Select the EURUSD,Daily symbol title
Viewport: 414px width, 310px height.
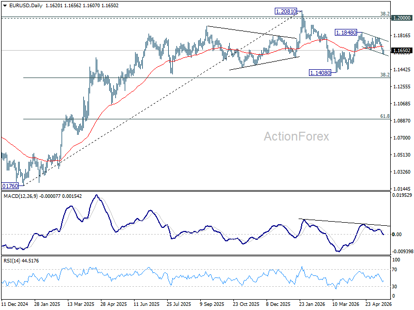[25, 6]
